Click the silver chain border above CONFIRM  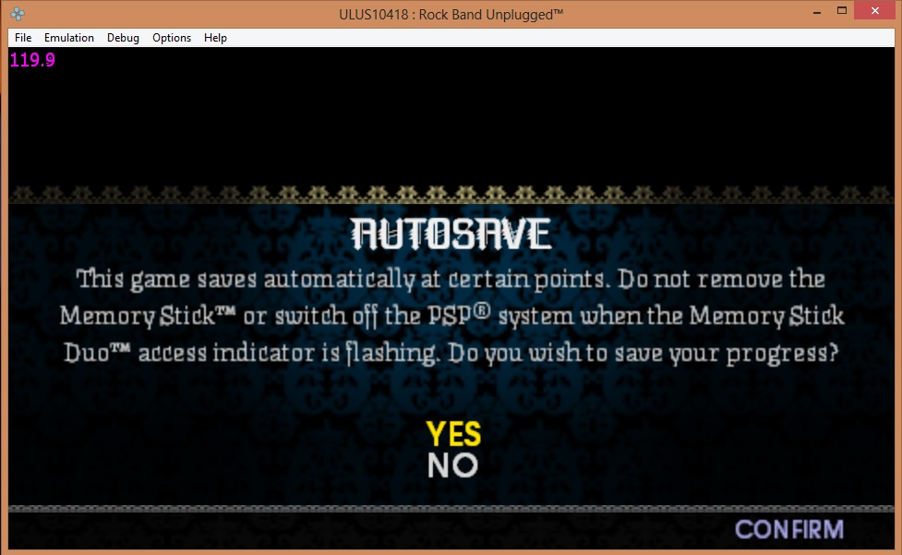coord(451,508)
